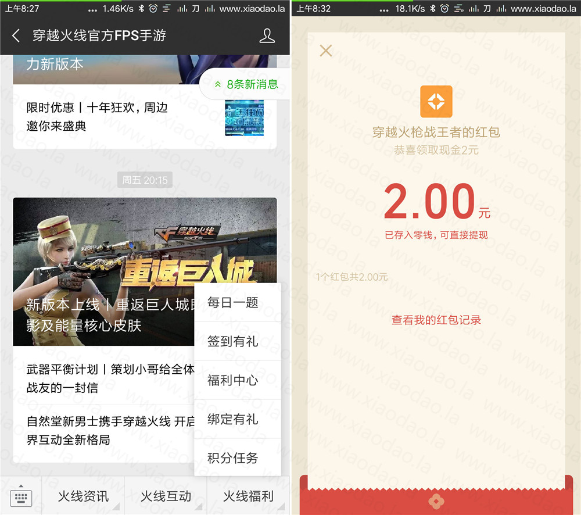The image size is (581, 515).
Task: Tap the alarm clock icon in right status bar
Action: (x=444, y=8)
